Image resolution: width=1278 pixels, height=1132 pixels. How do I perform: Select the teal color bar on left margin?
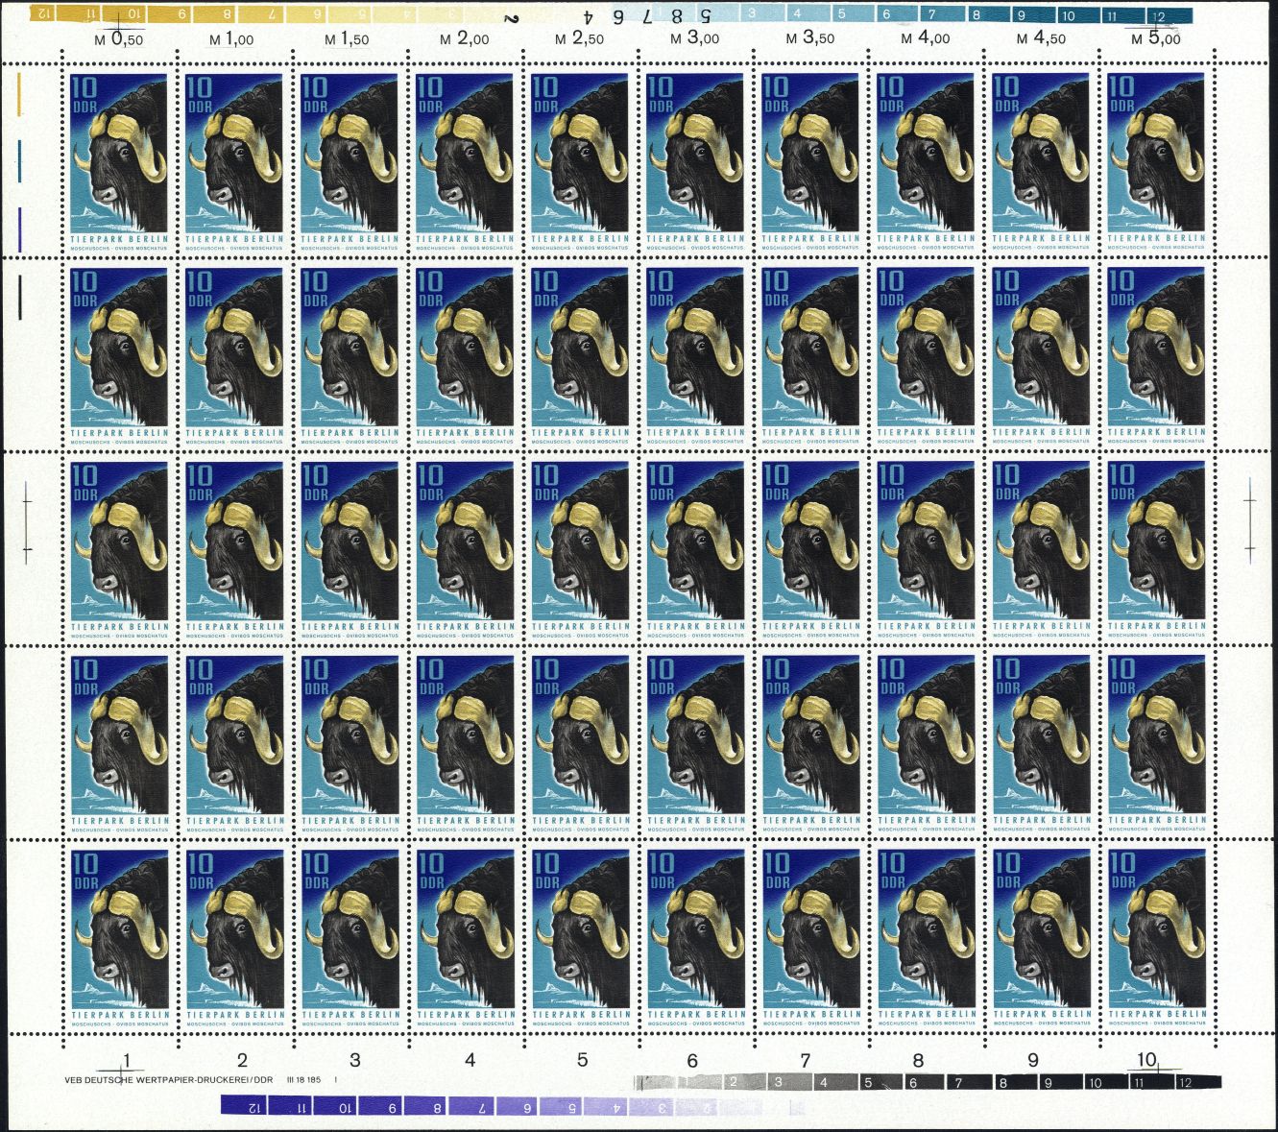(x=19, y=160)
